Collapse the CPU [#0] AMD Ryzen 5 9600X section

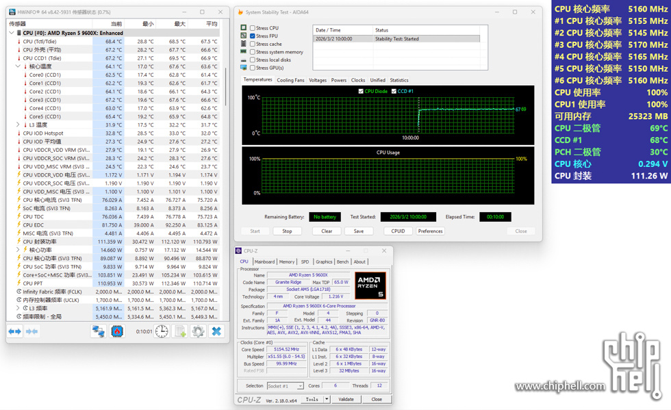(12, 33)
